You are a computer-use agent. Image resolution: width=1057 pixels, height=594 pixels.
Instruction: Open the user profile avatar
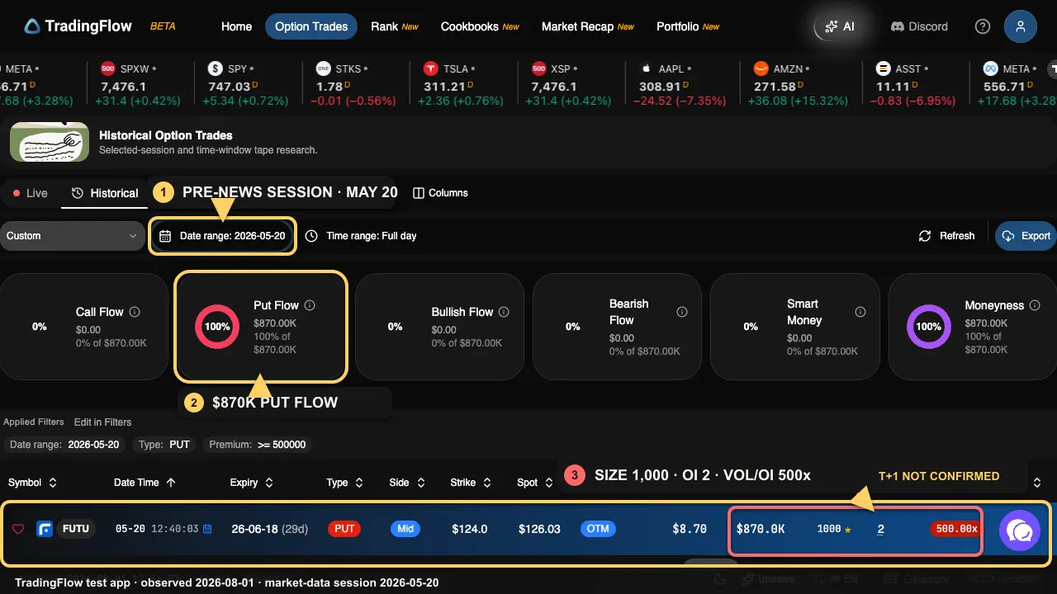click(1021, 26)
